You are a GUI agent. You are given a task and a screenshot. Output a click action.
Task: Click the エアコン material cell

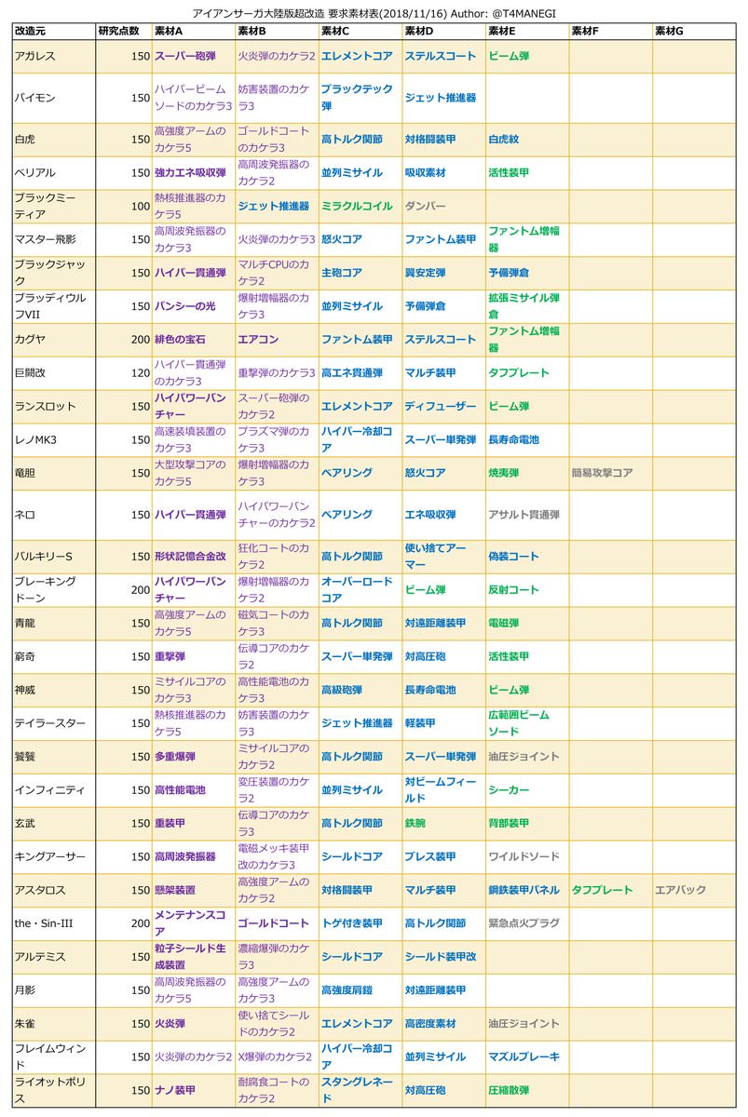(x=258, y=340)
